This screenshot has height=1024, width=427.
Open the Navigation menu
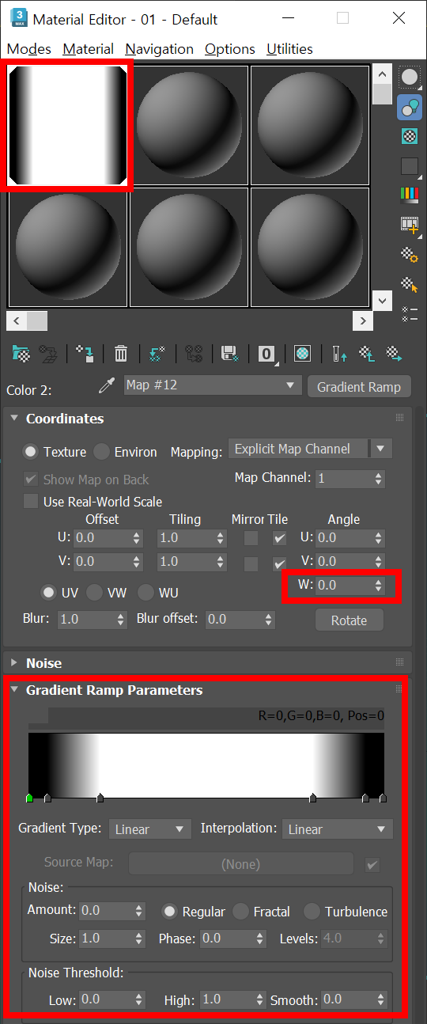(x=159, y=49)
